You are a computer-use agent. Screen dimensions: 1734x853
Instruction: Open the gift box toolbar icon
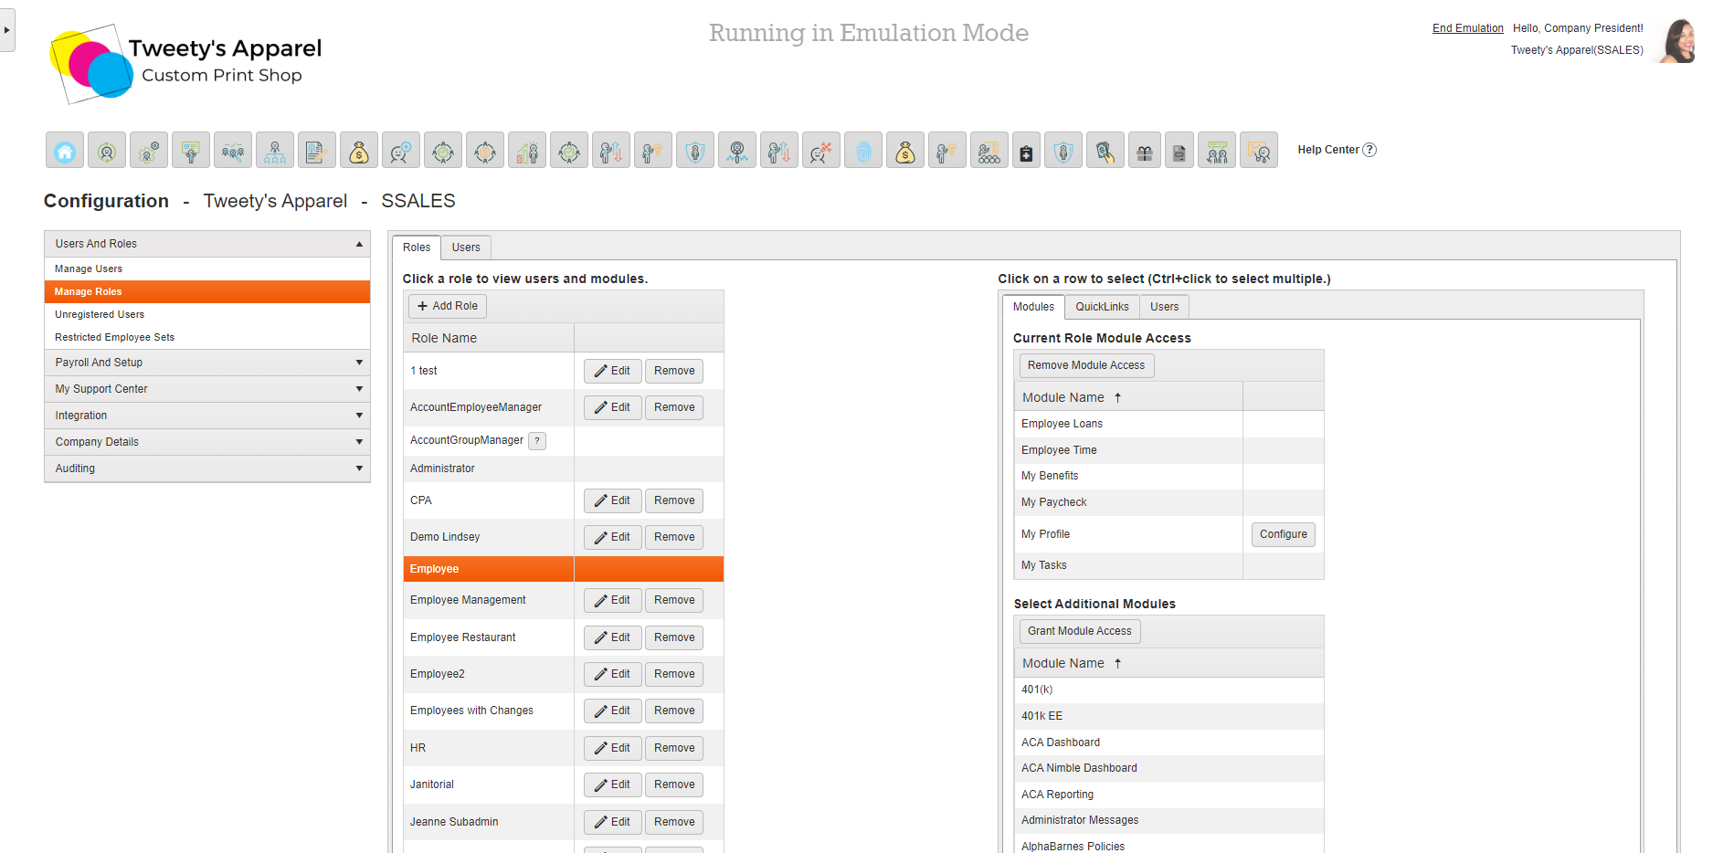[1145, 150]
